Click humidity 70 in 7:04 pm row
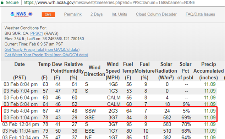Viewport: 225px width, 139px height. click(75, 91)
